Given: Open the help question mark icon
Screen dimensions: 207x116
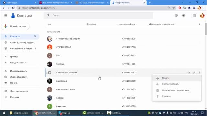Looking at the screenshot, I should [x=176, y=16].
